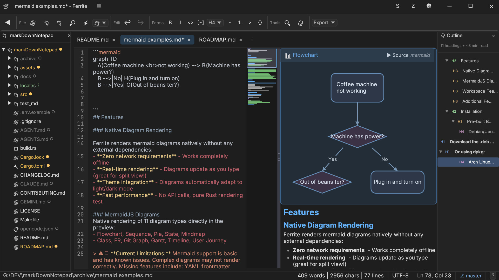Toggle the S button in title bar
499x280 pixels.
(x=397, y=6)
